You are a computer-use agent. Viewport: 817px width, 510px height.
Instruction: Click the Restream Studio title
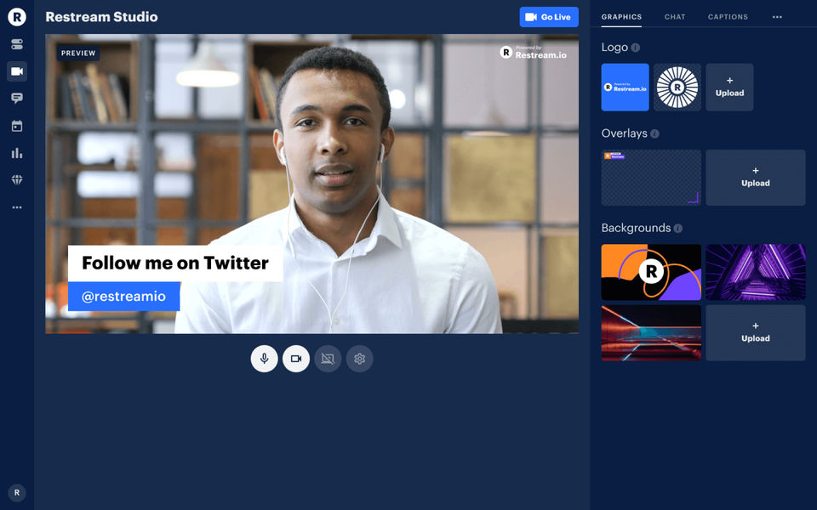(x=101, y=17)
